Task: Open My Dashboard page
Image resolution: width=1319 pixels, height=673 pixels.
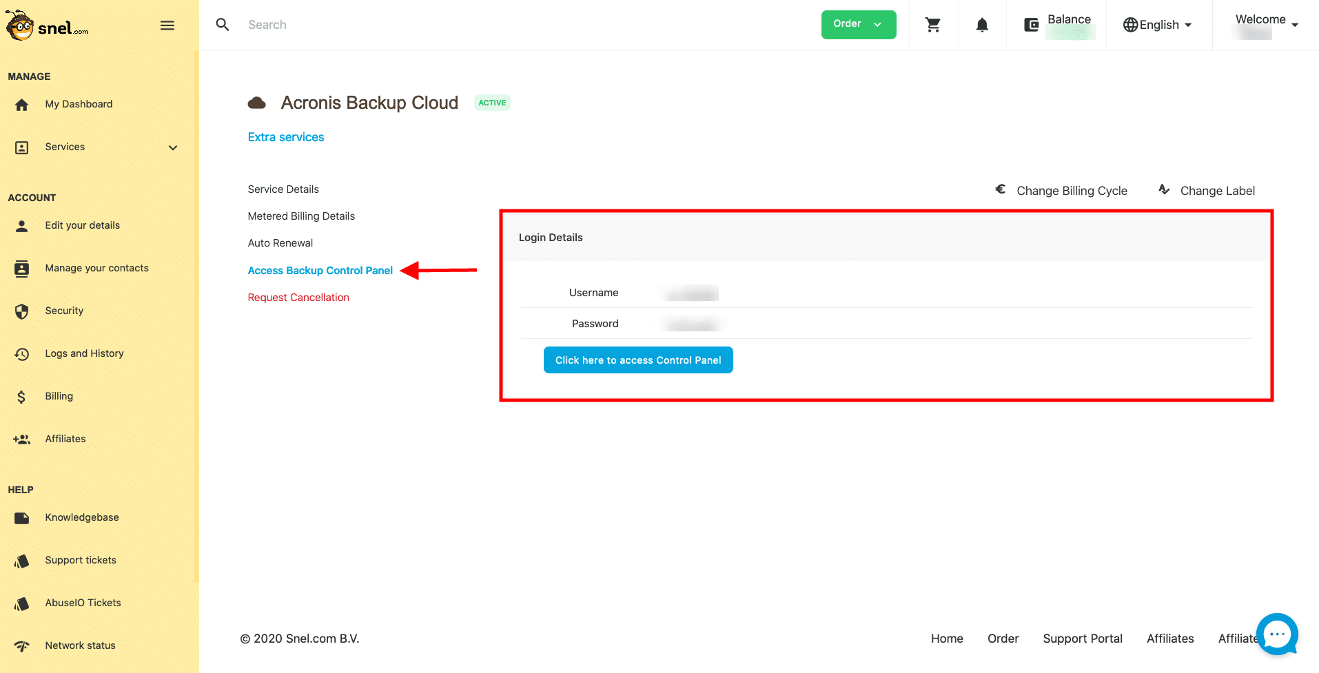Action: [79, 104]
